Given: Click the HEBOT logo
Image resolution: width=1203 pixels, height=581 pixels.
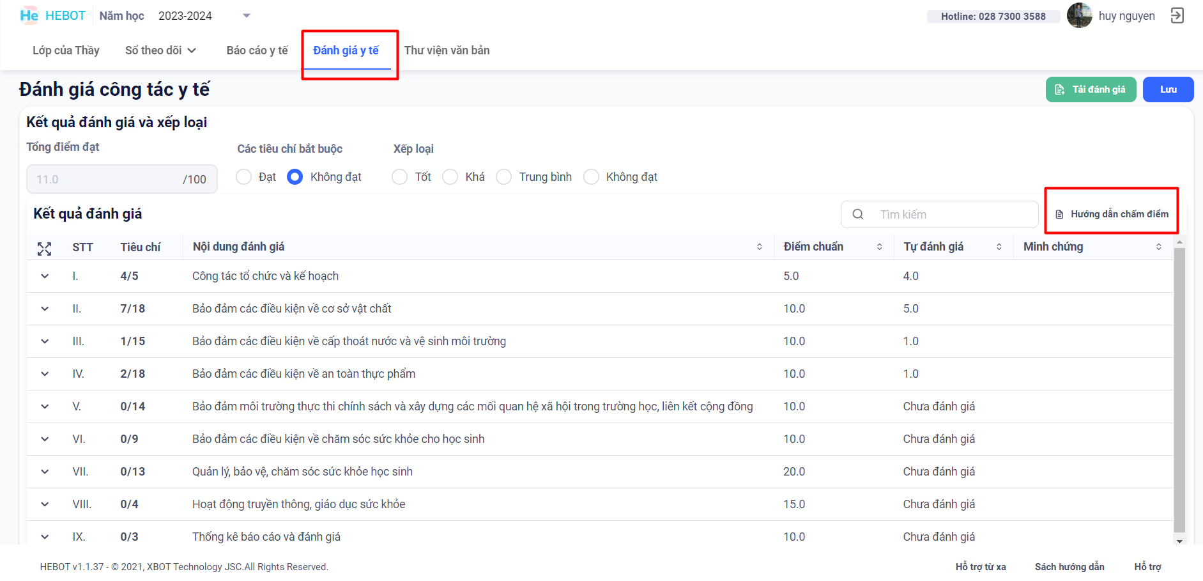Looking at the screenshot, I should (x=52, y=16).
